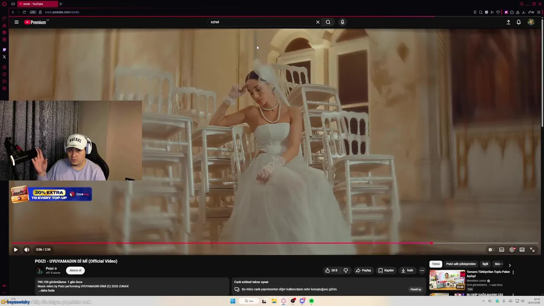Image resolution: width=544 pixels, height=306 pixels.
Task: Open Spotify from the taskbar
Action: click(x=312, y=301)
